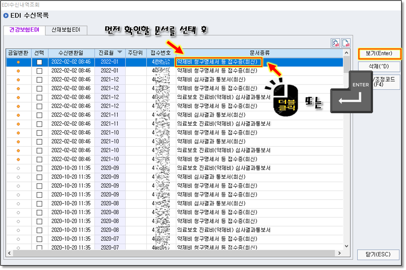The width and height of the screenshot is (406, 270).
Task: Click the 보기(Enter) button
Action: 379,53
